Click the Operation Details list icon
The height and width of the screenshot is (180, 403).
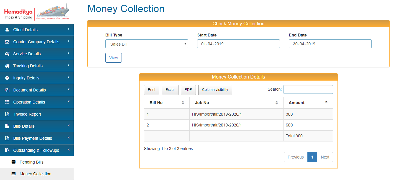tap(7, 102)
